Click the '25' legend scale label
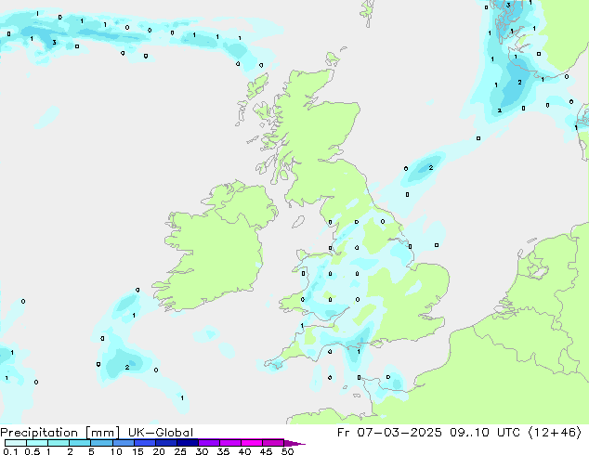589x455 pixels. click(x=180, y=451)
